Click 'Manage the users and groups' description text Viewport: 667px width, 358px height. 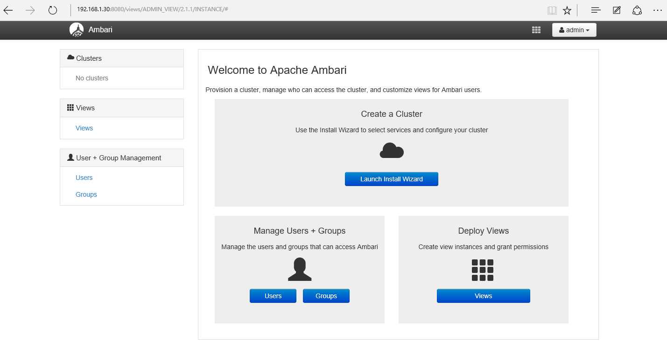tap(300, 247)
